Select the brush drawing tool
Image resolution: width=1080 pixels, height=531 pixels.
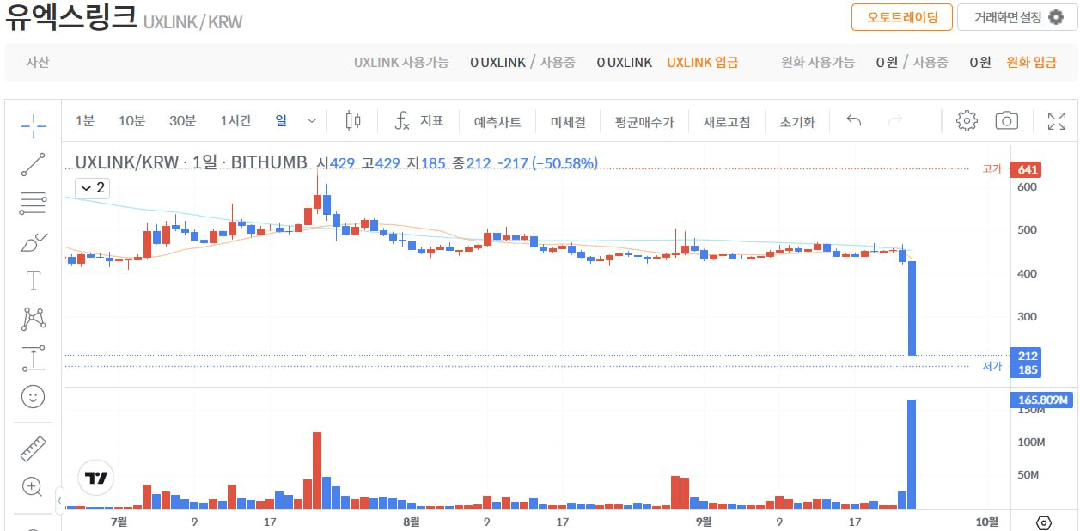[34, 242]
